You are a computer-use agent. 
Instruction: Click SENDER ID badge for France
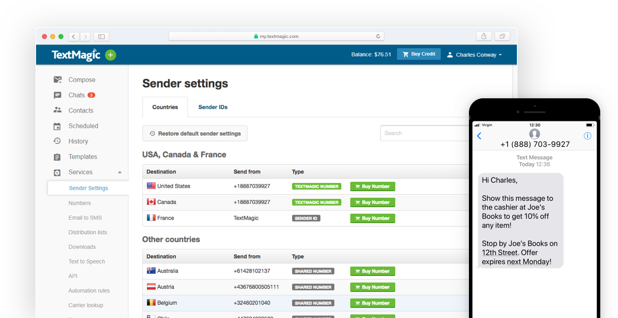tap(306, 218)
